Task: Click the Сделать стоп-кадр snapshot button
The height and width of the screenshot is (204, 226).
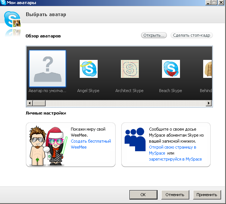Action: click(192, 35)
